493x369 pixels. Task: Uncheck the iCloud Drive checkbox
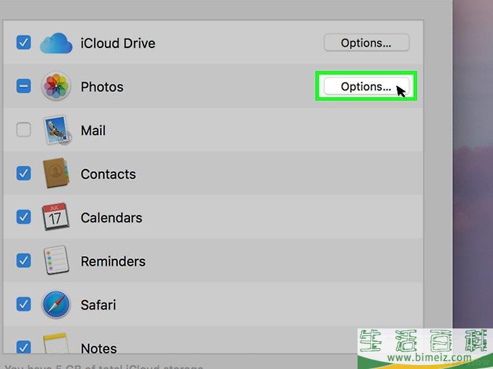pyautogui.click(x=24, y=43)
